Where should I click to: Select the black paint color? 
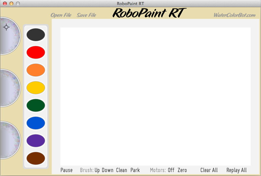click(35, 35)
